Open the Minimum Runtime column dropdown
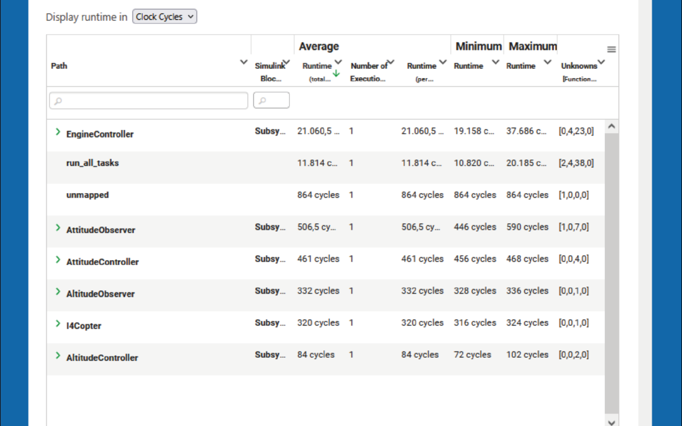The height and width of the screenshot is (426, 682). click(x=496, y=62)
